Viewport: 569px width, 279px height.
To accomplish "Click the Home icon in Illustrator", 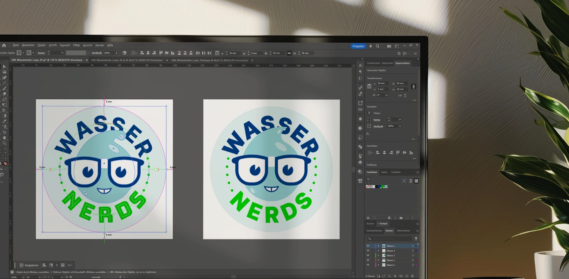I will point(4,45).
